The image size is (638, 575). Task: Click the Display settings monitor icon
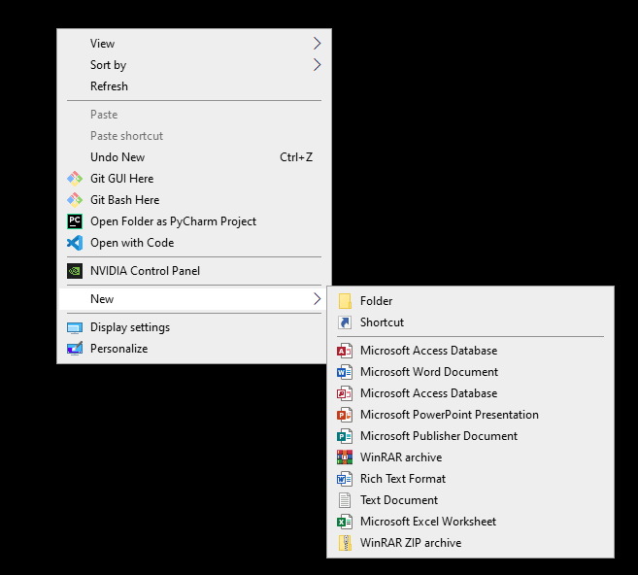click(x=75, y=327)
